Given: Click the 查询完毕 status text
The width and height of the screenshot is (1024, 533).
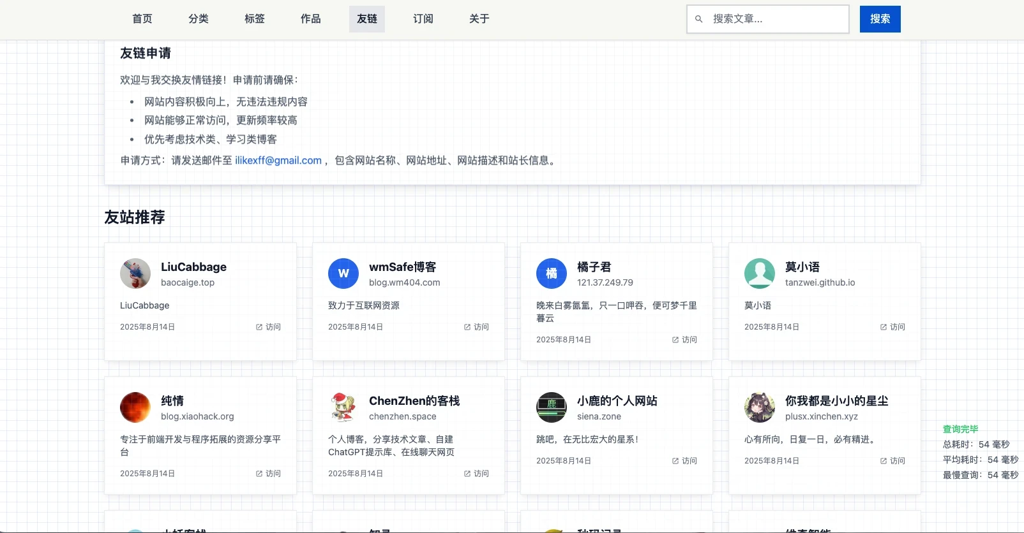Looking at the screenshot, I should click(x=961, y=429).
